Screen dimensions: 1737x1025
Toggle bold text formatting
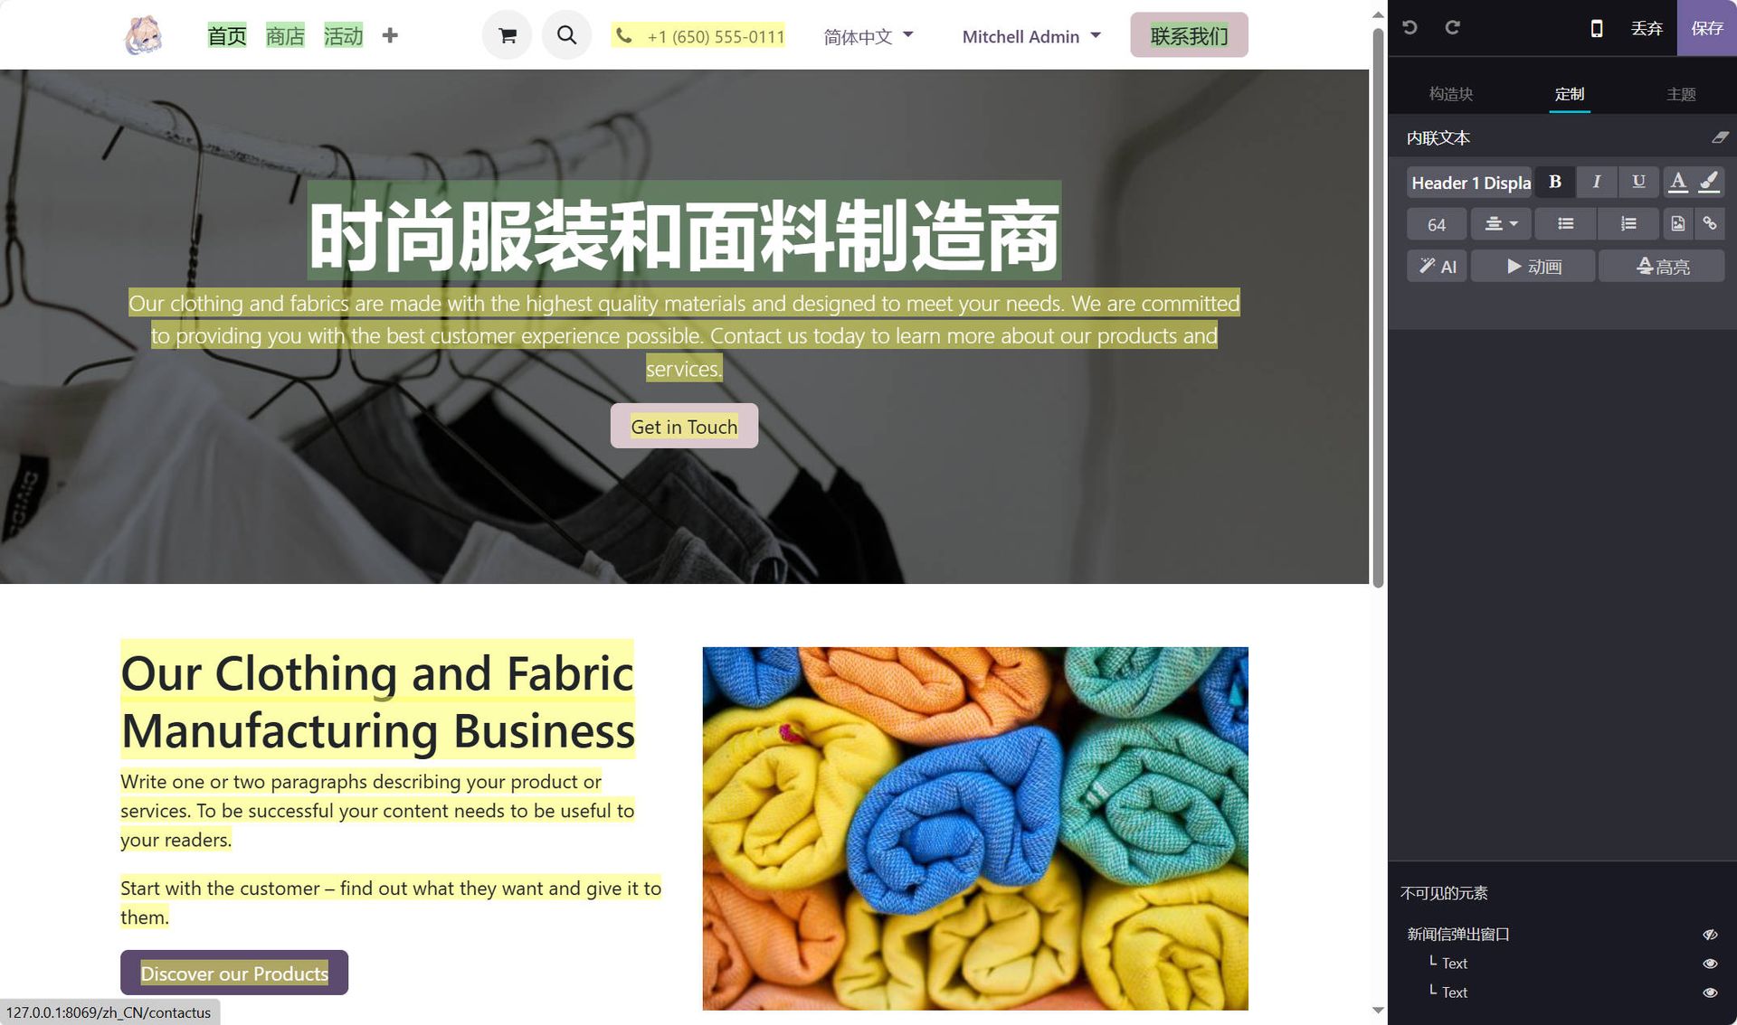point(1555,182)
